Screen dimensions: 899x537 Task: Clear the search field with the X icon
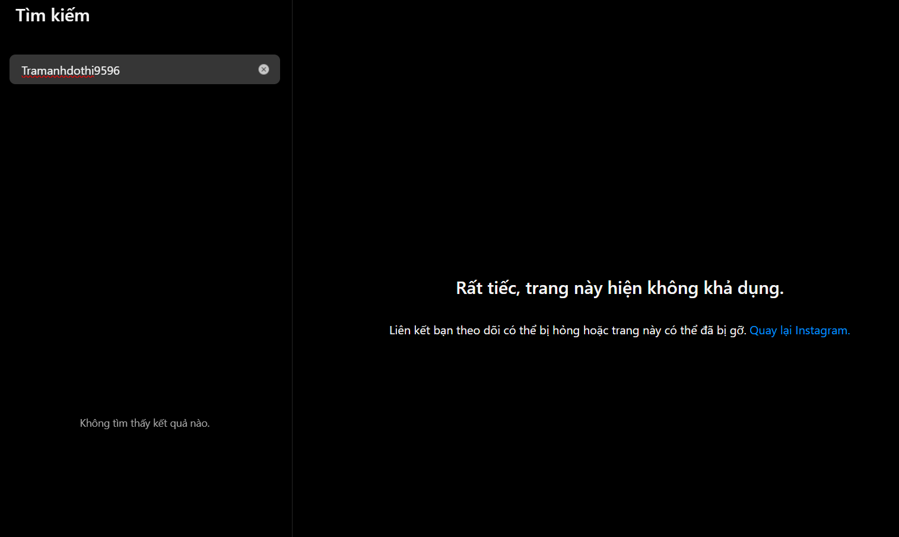pyautogui.click(x=263, y=69)
